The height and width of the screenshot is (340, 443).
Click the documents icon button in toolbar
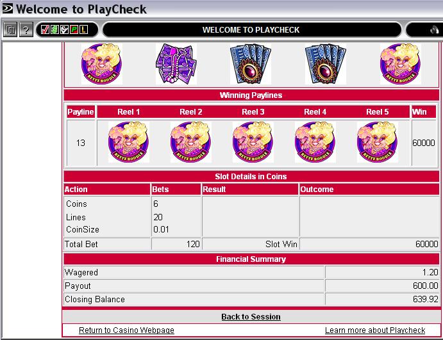pyautogui.click(x=10, y=29)
